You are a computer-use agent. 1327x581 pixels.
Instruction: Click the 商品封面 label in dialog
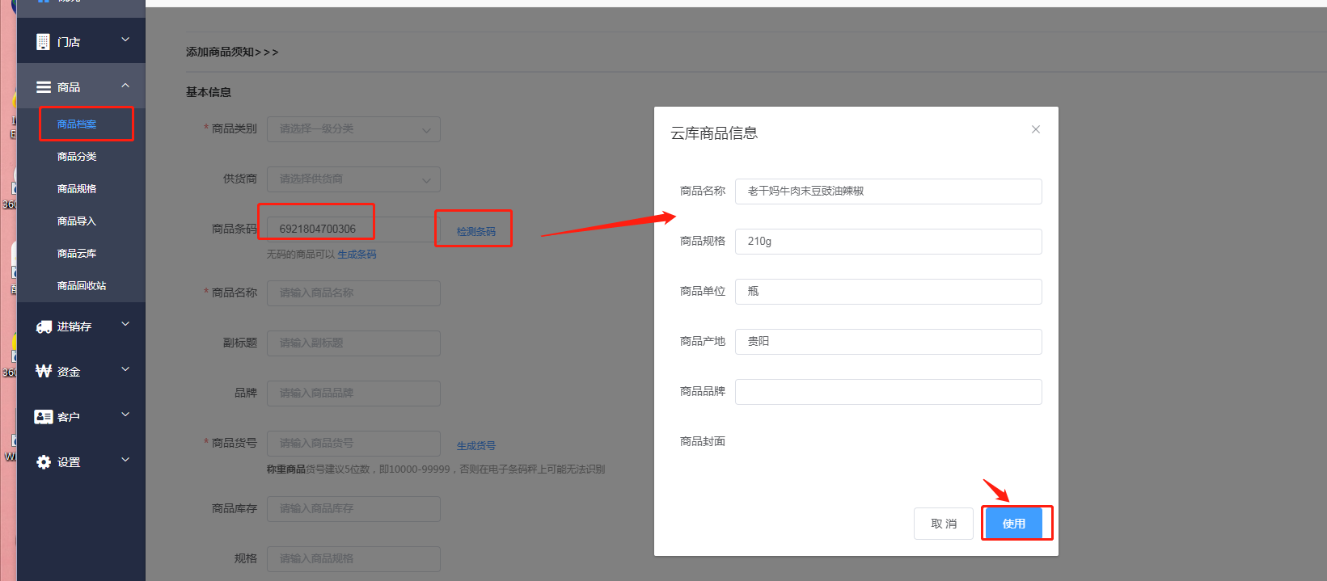tap(703, 441)
